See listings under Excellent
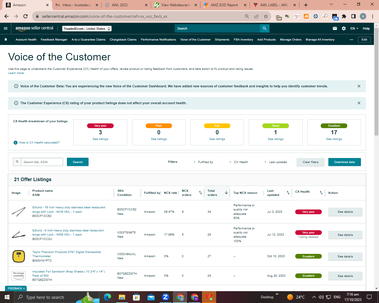Image resolution: width=379 pixels, height=303 pixels. tap(334, 139)
